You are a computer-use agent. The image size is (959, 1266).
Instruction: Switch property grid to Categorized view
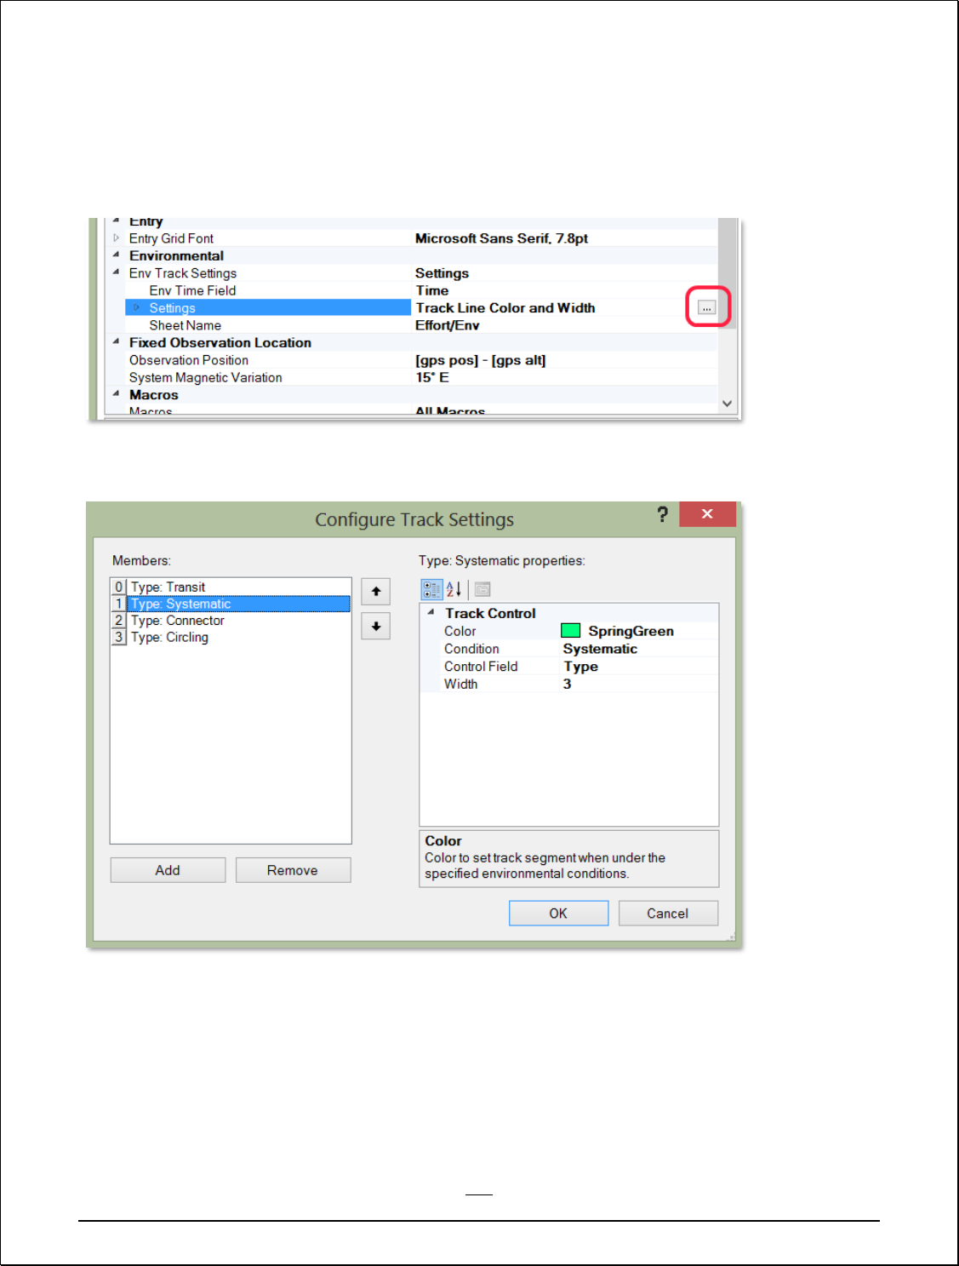(432, 589)
